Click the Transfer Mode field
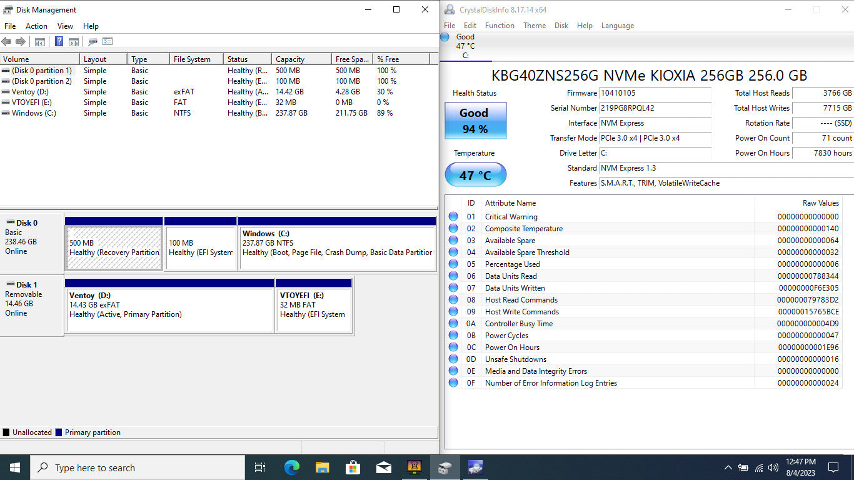This screenshot has width=854, height=480. click(655, 138)
